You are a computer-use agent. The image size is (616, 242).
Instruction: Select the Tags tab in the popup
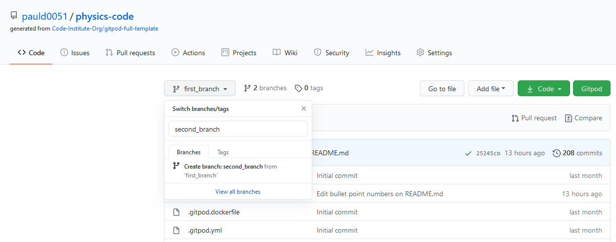coord(223,152)
